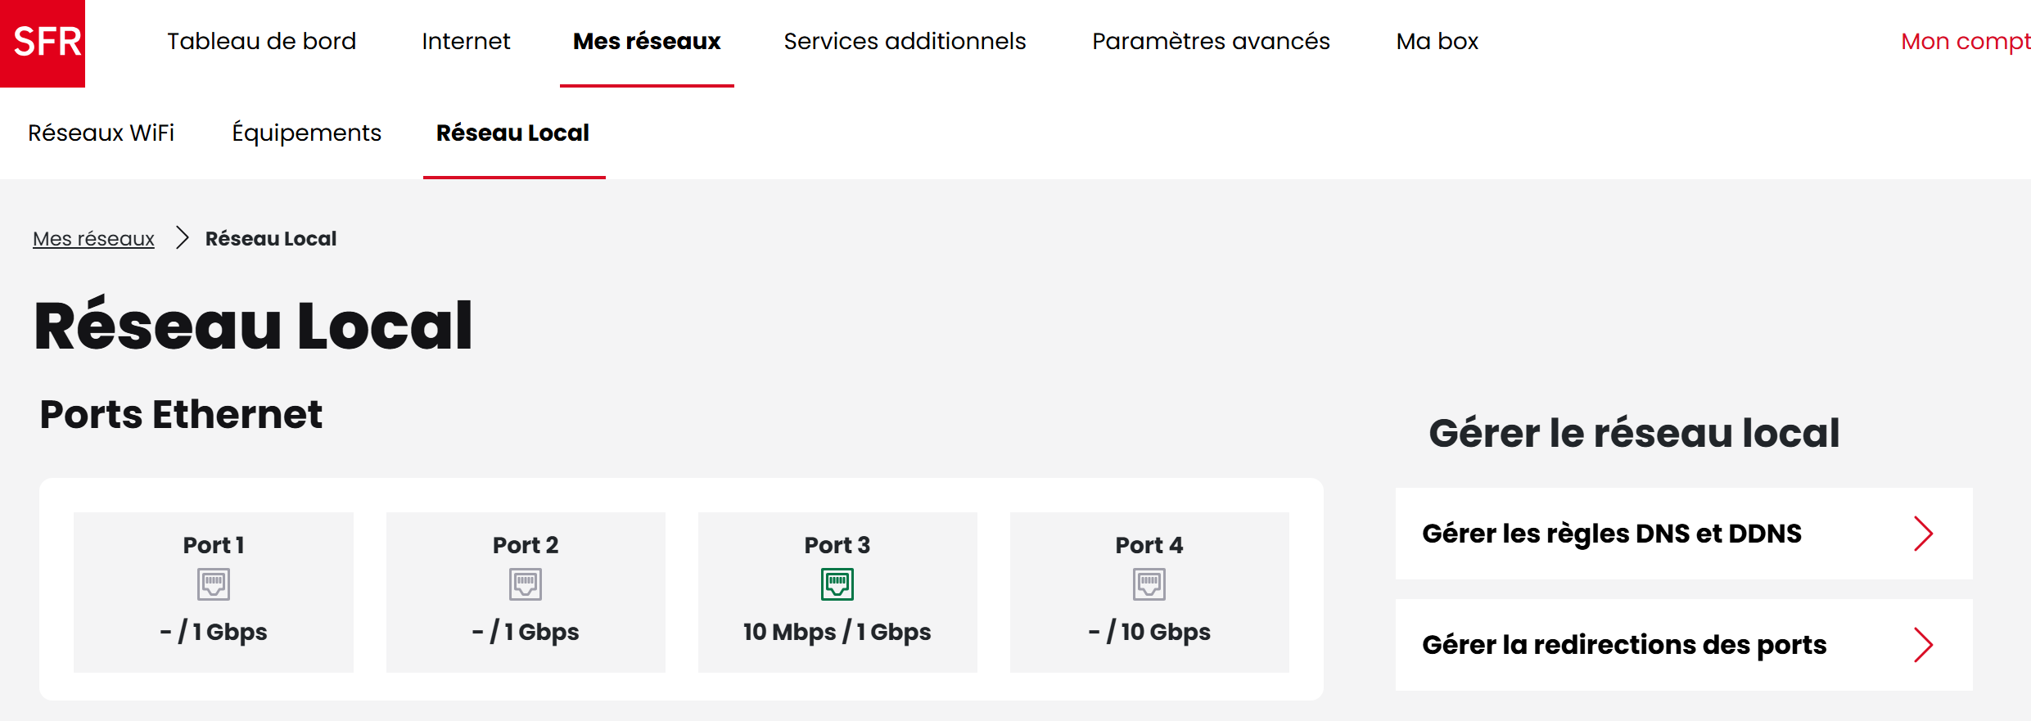This screenshot has width=2031, height=721.
Task: Select the Mes réseaux menu item
Action: [x=647, y=42]
